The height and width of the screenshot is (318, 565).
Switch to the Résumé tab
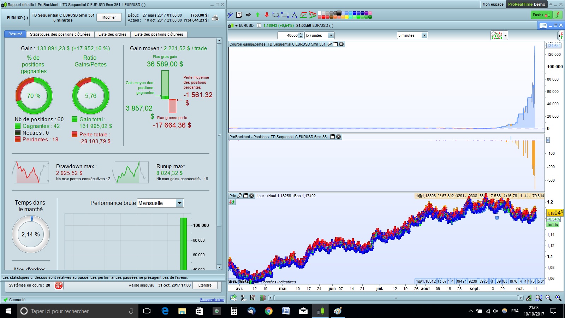pyautogui.click(x=15, y=34)
